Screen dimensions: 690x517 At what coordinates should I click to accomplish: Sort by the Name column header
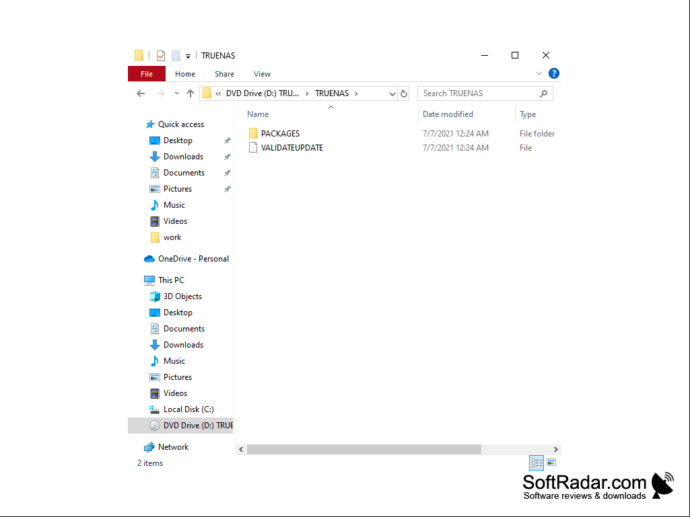[258, 114]
